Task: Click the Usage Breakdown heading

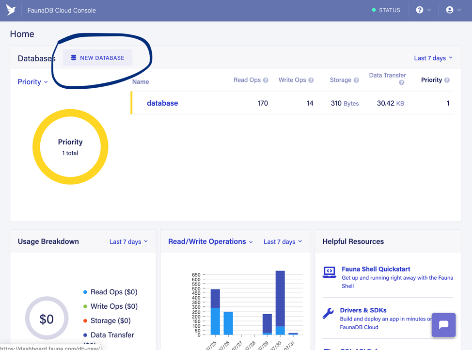Action: [48, 241]
